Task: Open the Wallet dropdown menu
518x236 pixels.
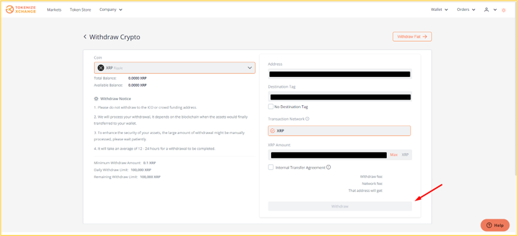Action: 440,9
